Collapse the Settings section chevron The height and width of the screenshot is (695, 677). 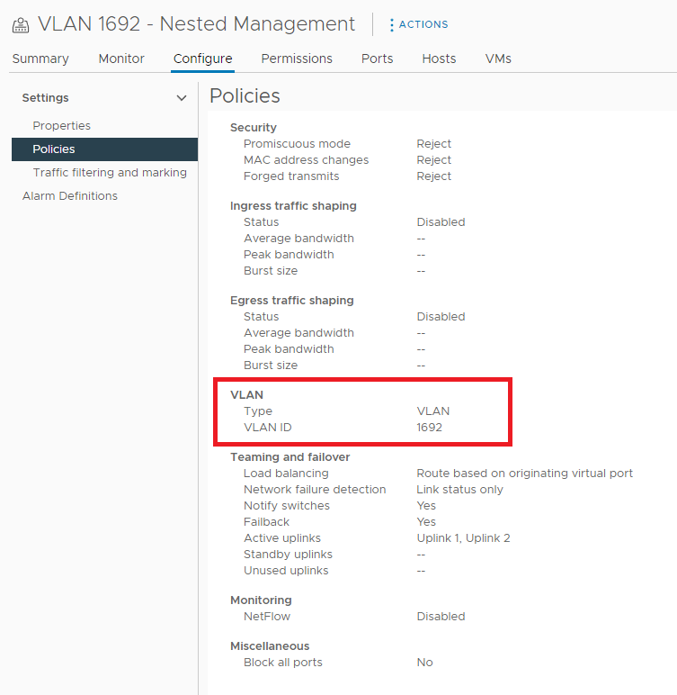click(x=182, y=98)
